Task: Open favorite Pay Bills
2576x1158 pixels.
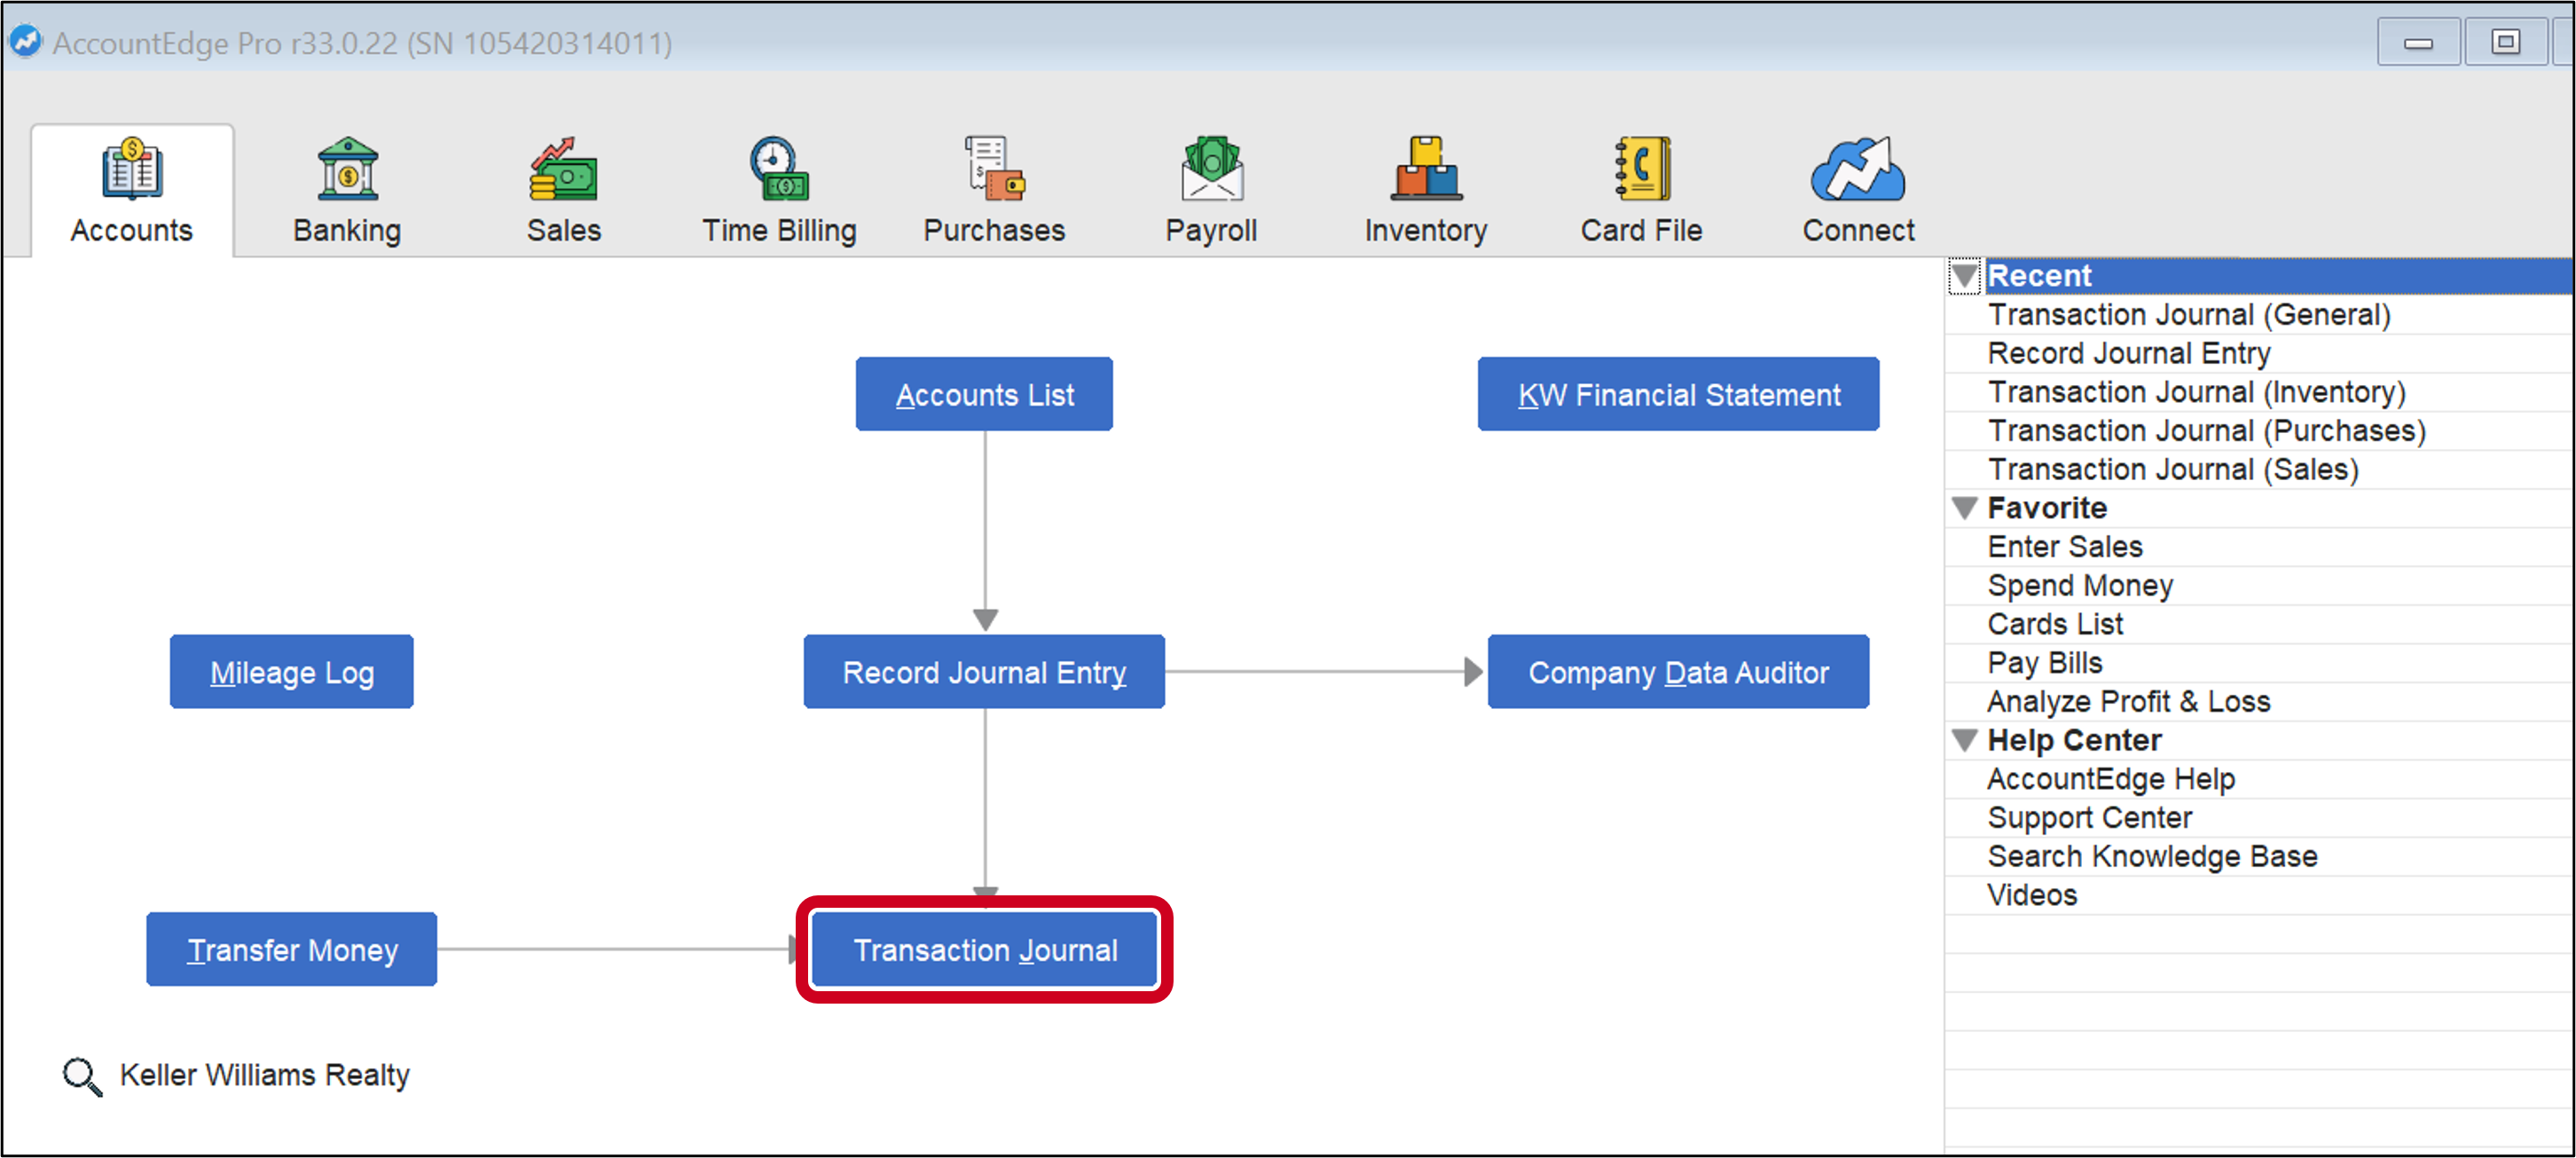Action: point(2045,663)
